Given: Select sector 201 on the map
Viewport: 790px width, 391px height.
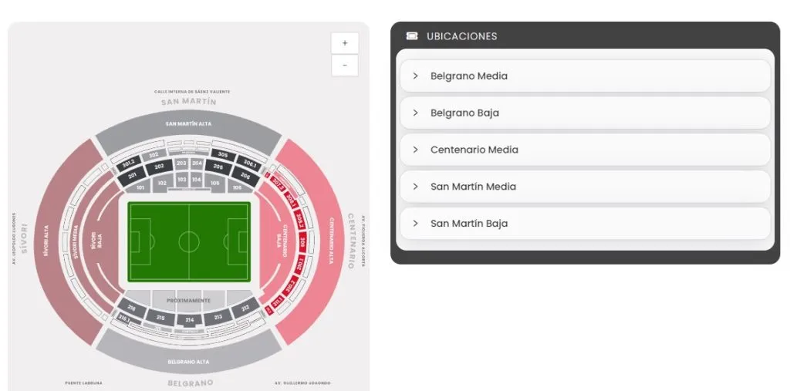Looking at the screenshot, I should click(x=132, y=177).
